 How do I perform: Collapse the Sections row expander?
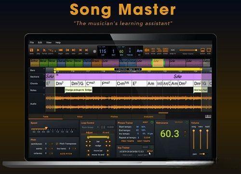pos(44,75)
